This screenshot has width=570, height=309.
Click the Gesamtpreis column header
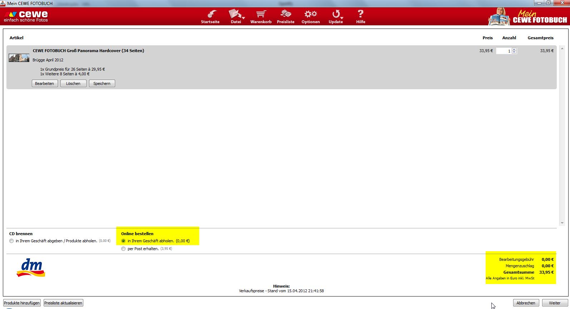point(541,38)
